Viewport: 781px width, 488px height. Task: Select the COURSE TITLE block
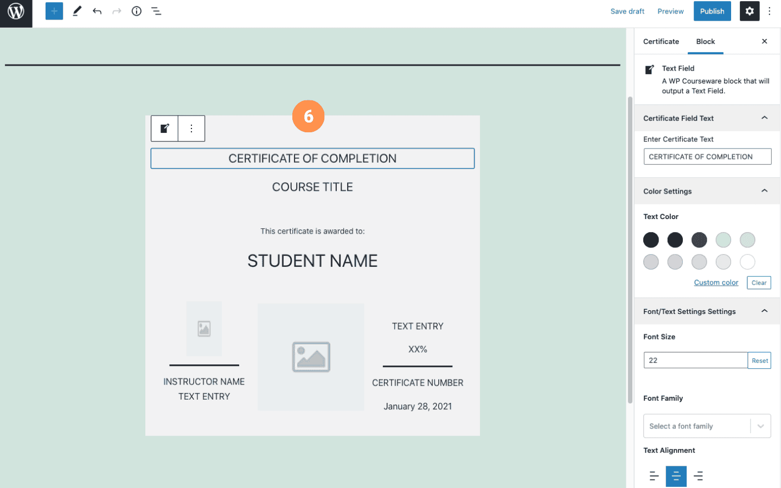(x=312, y=187)
